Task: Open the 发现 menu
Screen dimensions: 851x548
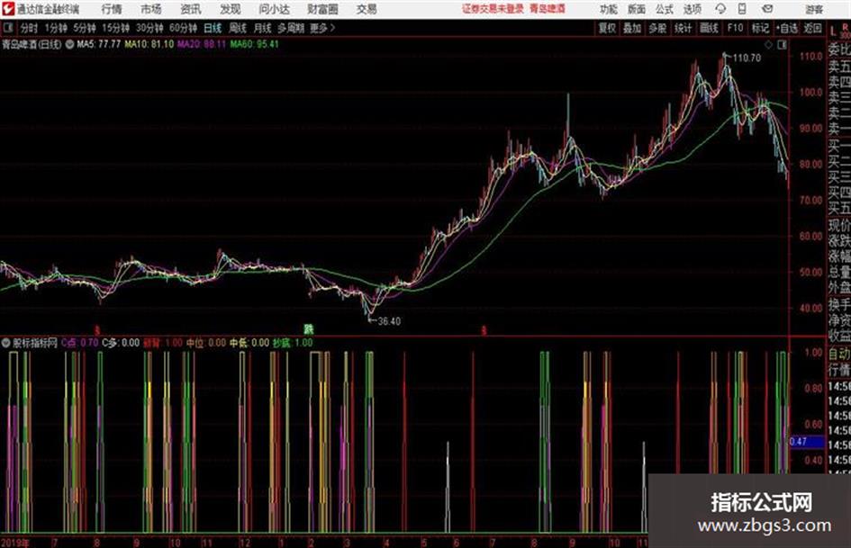Action: (x=231, y=9)
